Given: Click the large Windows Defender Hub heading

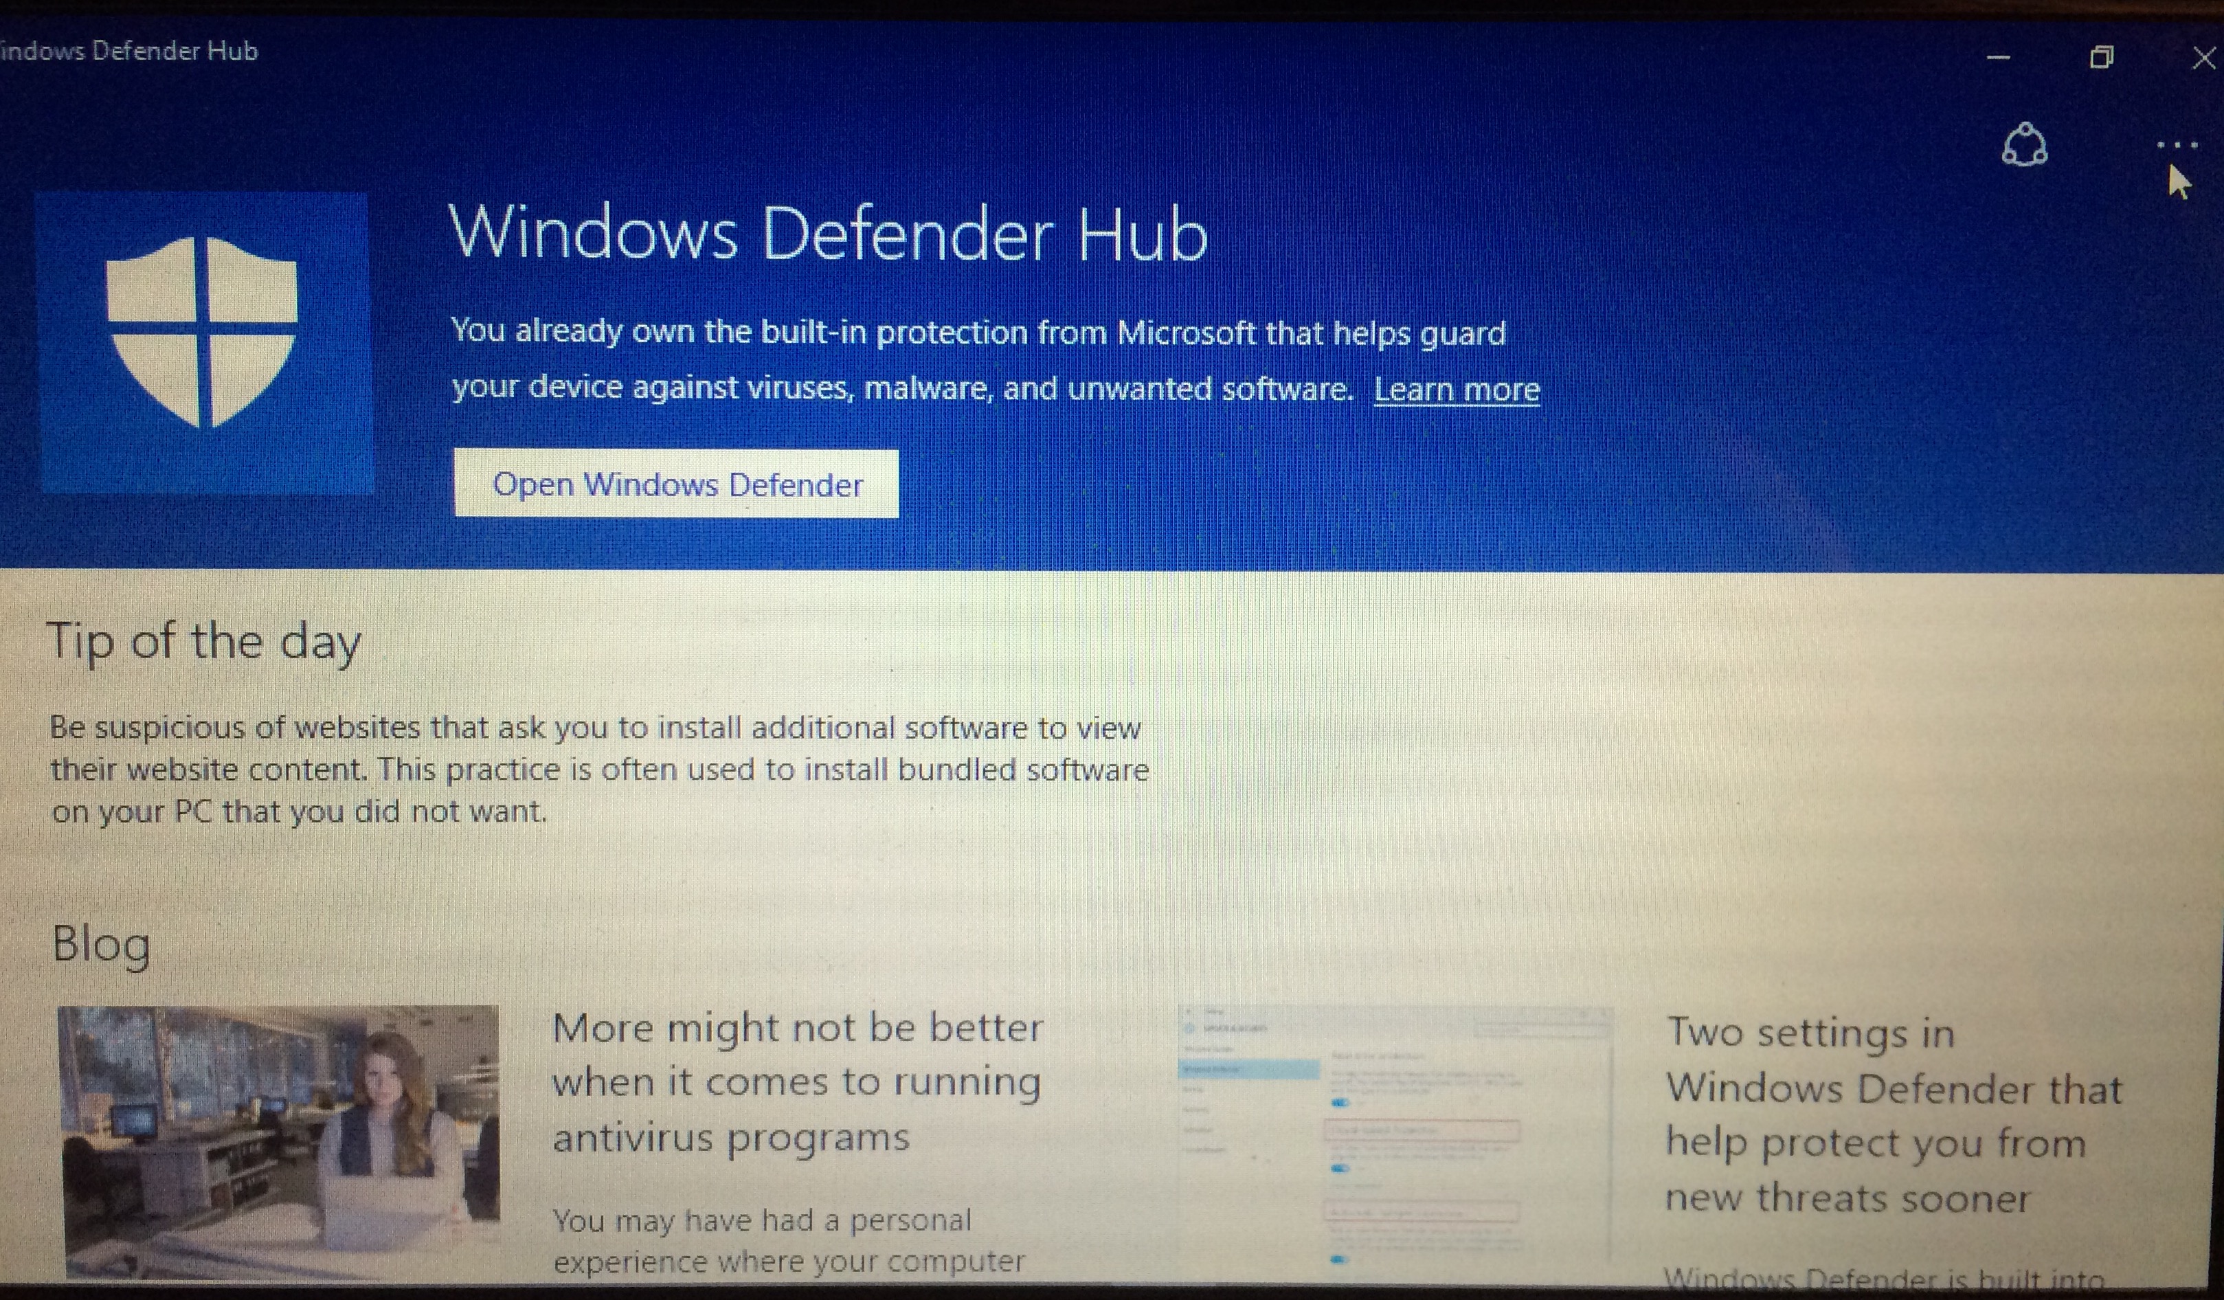Looking at the screenshot, I should point(827,233).
